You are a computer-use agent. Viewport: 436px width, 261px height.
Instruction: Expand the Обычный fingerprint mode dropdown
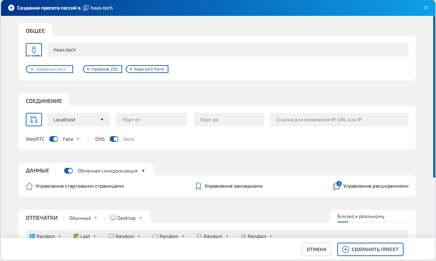click(83, 218)
